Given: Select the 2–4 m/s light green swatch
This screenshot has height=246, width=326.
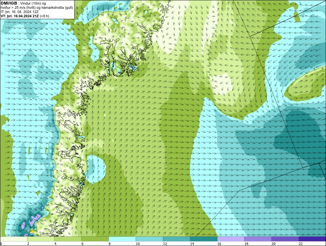Looking at the screenshot, I should 41,239.
